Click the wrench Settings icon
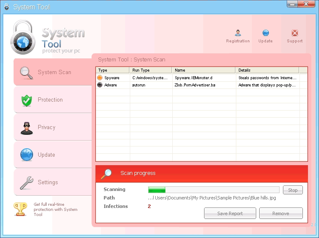Image resolution: width=319 pixels, height=238 pixels. (27, 183)
